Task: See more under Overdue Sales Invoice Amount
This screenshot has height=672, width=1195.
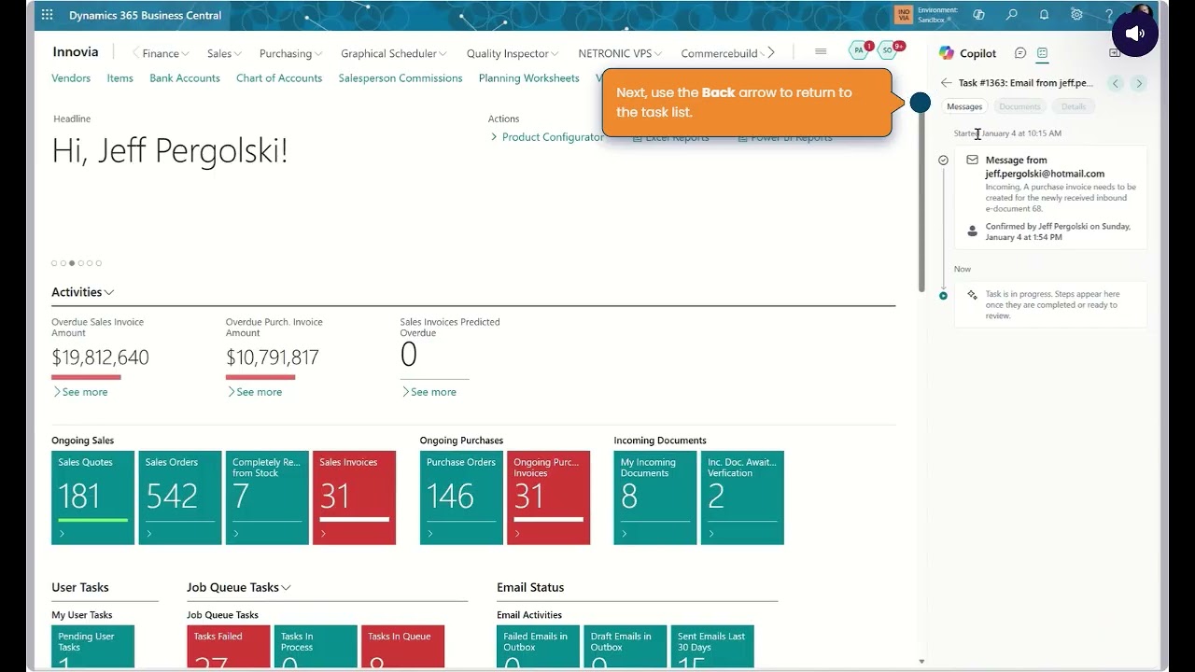Action: 80,392
